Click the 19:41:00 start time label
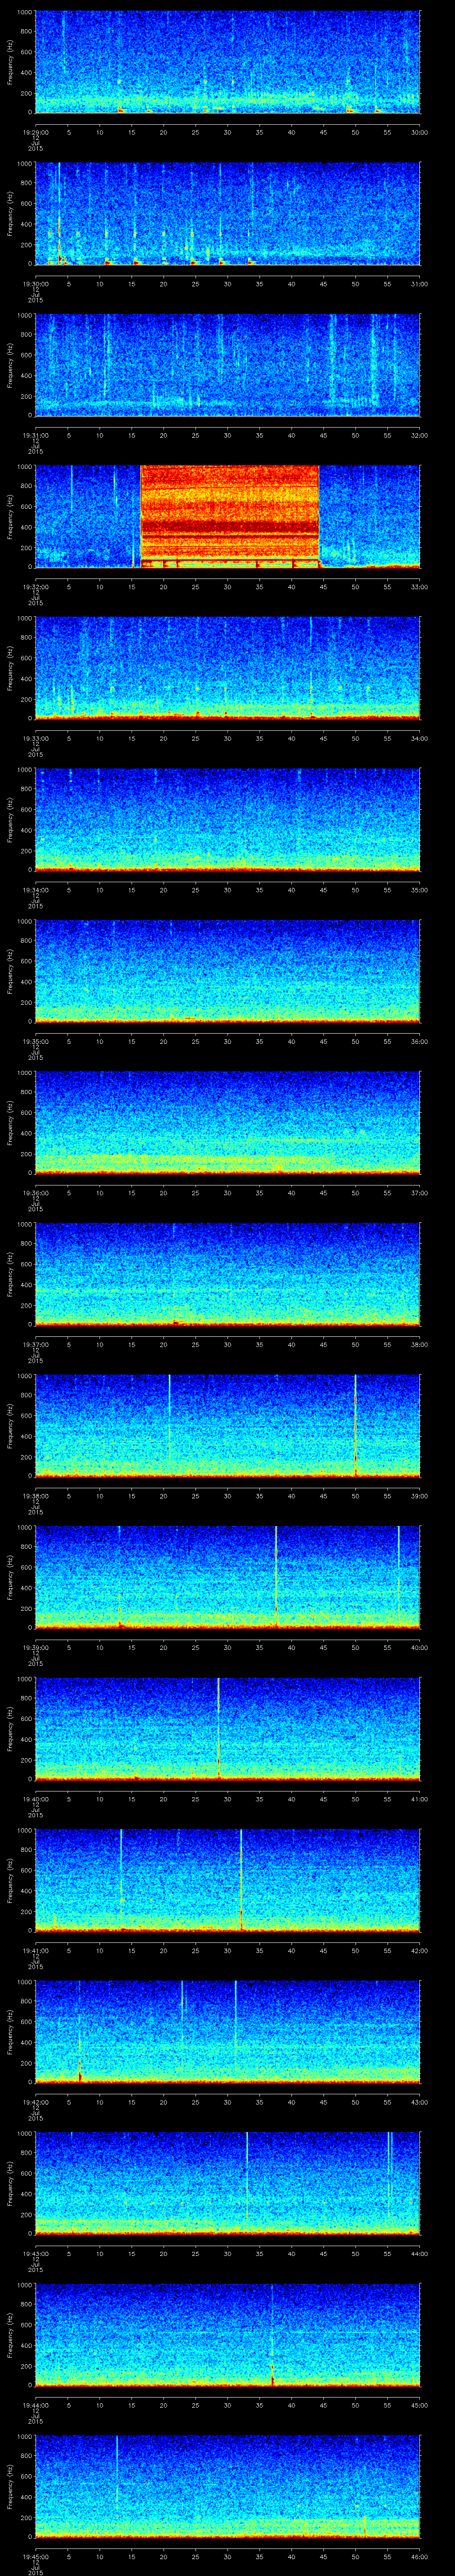 click(x=35, y=1951)
